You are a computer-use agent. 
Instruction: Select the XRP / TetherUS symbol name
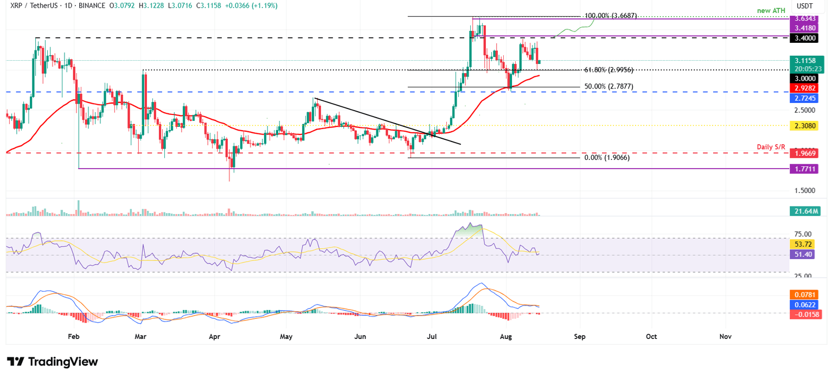[x=34, y=5]
